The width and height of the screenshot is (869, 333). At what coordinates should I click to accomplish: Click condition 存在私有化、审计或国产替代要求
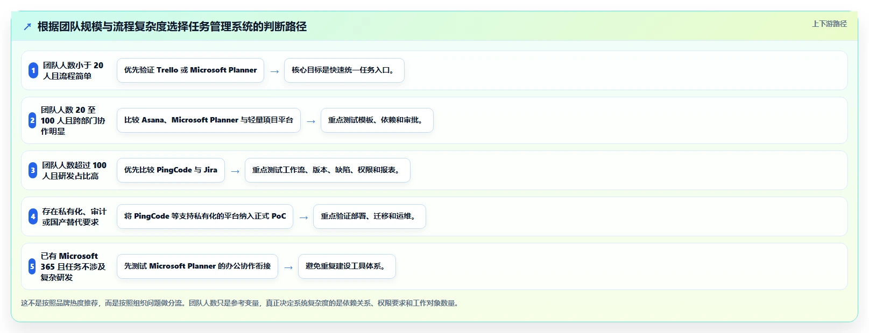pyautogui.click(x=74, y=216)
